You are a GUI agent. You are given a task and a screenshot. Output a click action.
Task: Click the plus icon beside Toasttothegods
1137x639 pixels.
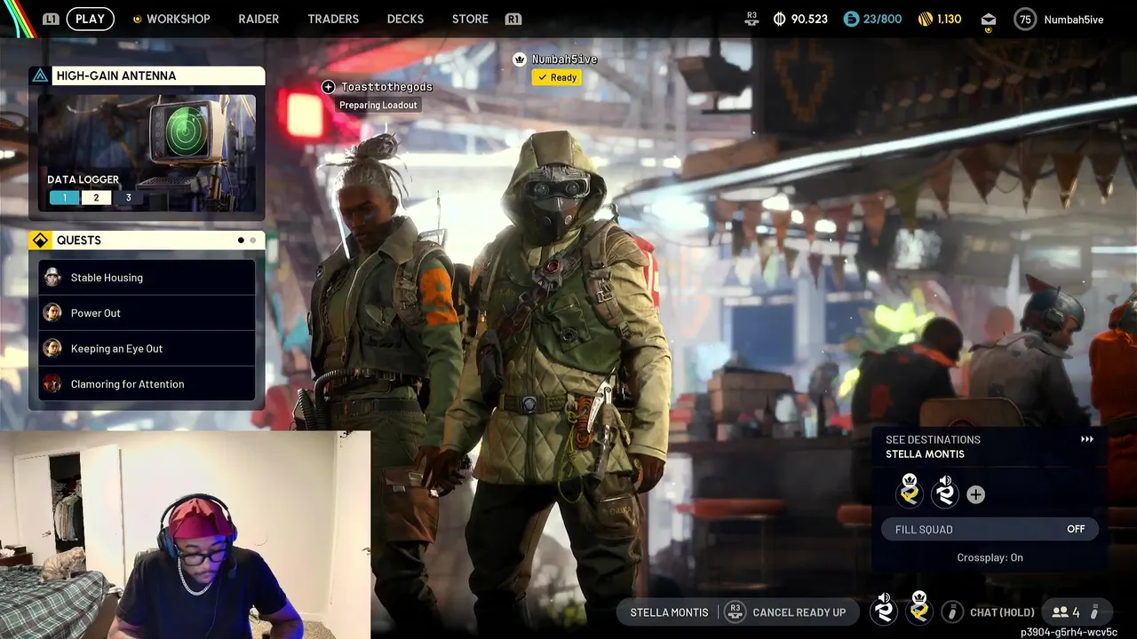coord(328,87)
